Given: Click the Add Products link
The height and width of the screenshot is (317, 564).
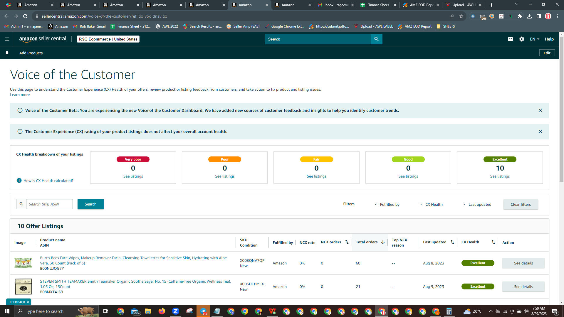Looking at the screenshot, I should [x=31, y=53].
